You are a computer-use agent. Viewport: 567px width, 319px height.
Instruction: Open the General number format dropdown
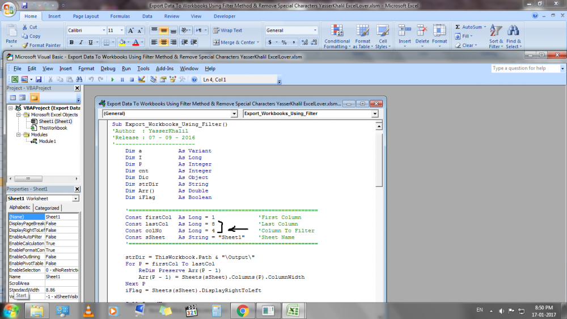tap(315, 31)
